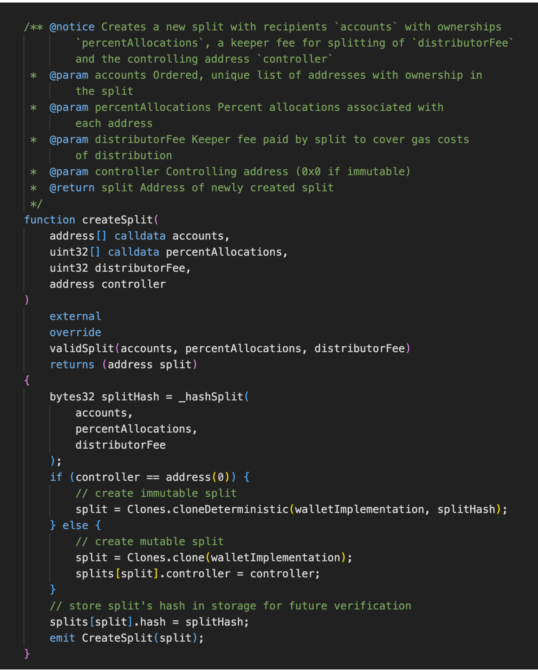Click walletImplementation inside Clones.clone call
Screen dimensions: 538x672
[x=275, y=557]
